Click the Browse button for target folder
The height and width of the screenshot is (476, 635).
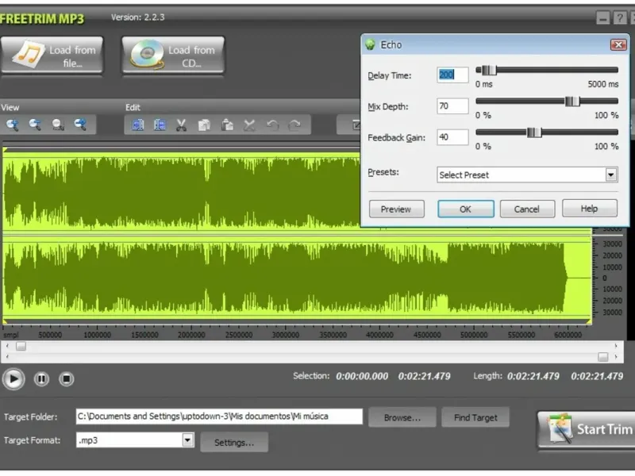402,416
